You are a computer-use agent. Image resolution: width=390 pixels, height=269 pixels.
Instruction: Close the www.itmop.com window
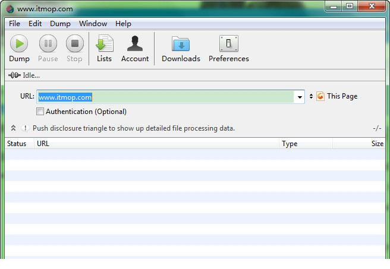372,6
